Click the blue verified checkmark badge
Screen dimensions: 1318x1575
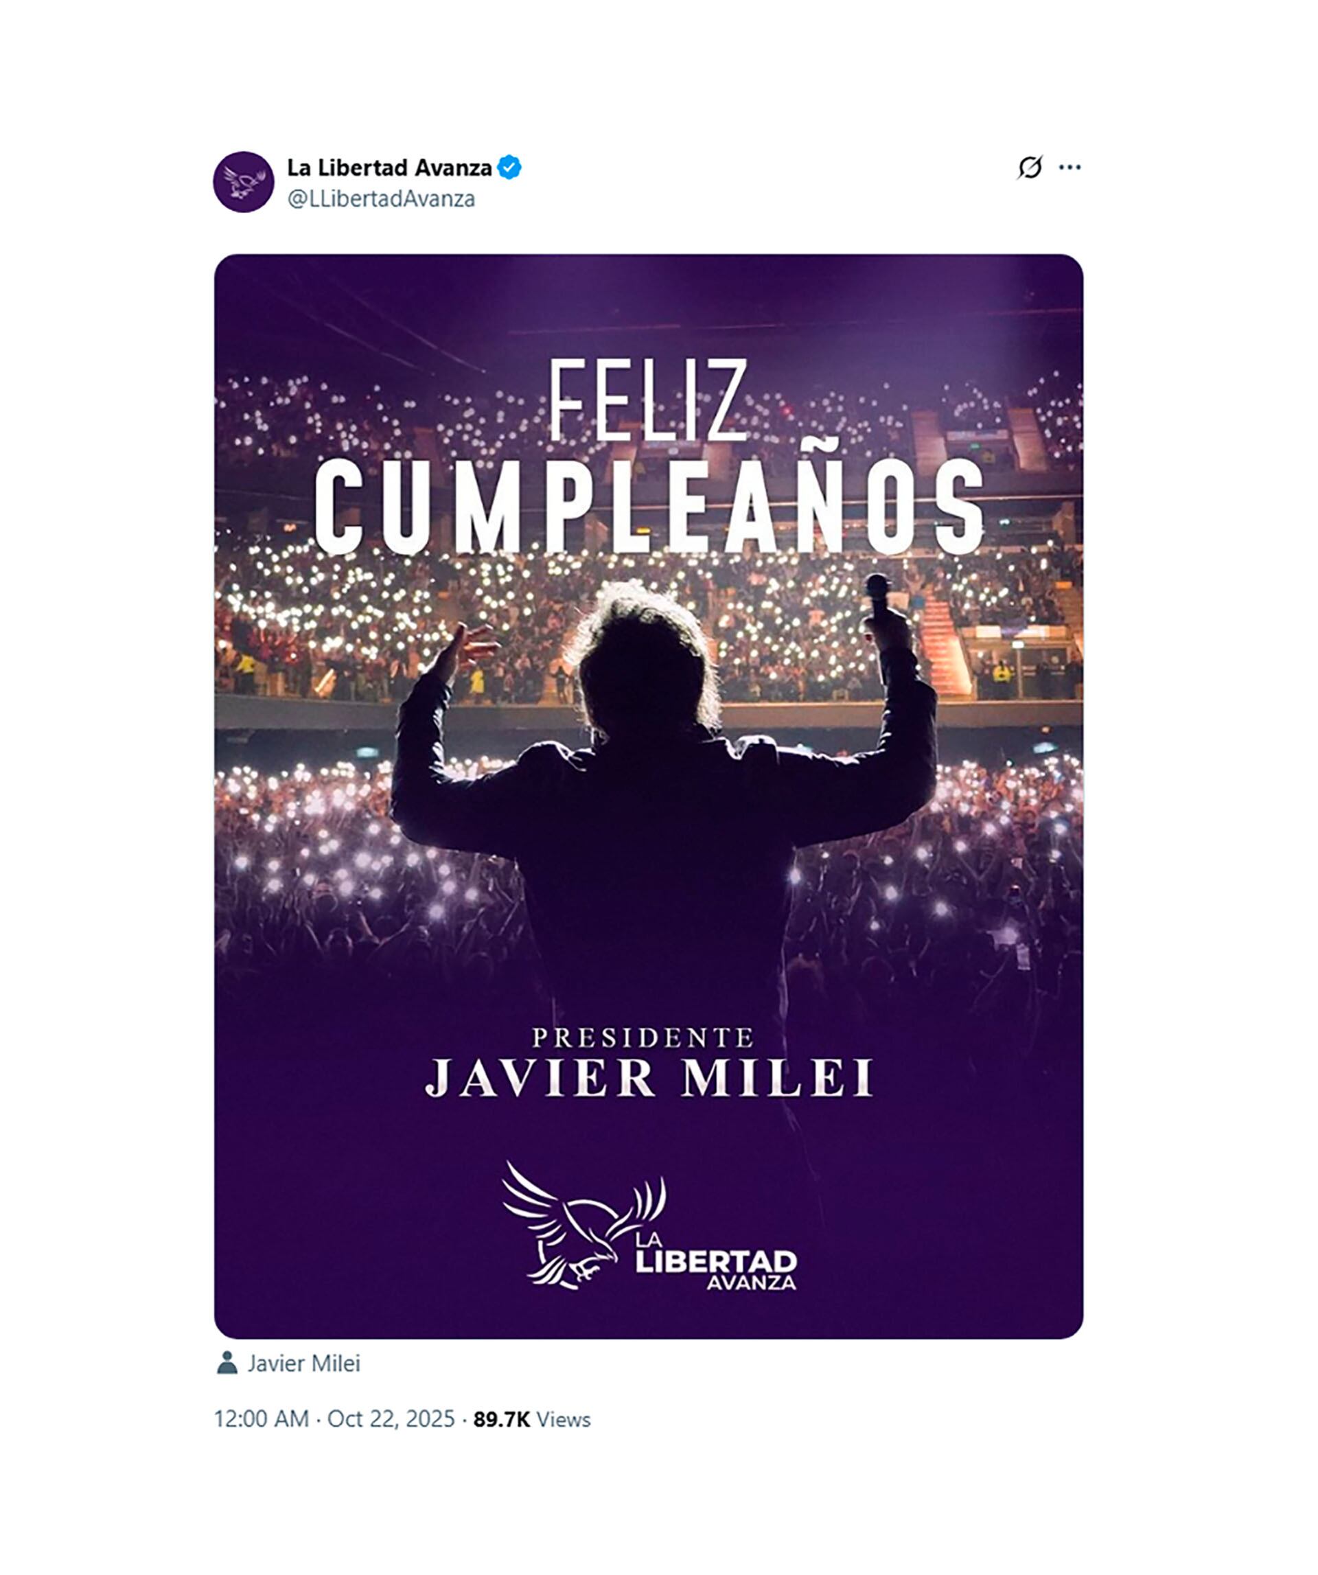click(x=510, y=168)
